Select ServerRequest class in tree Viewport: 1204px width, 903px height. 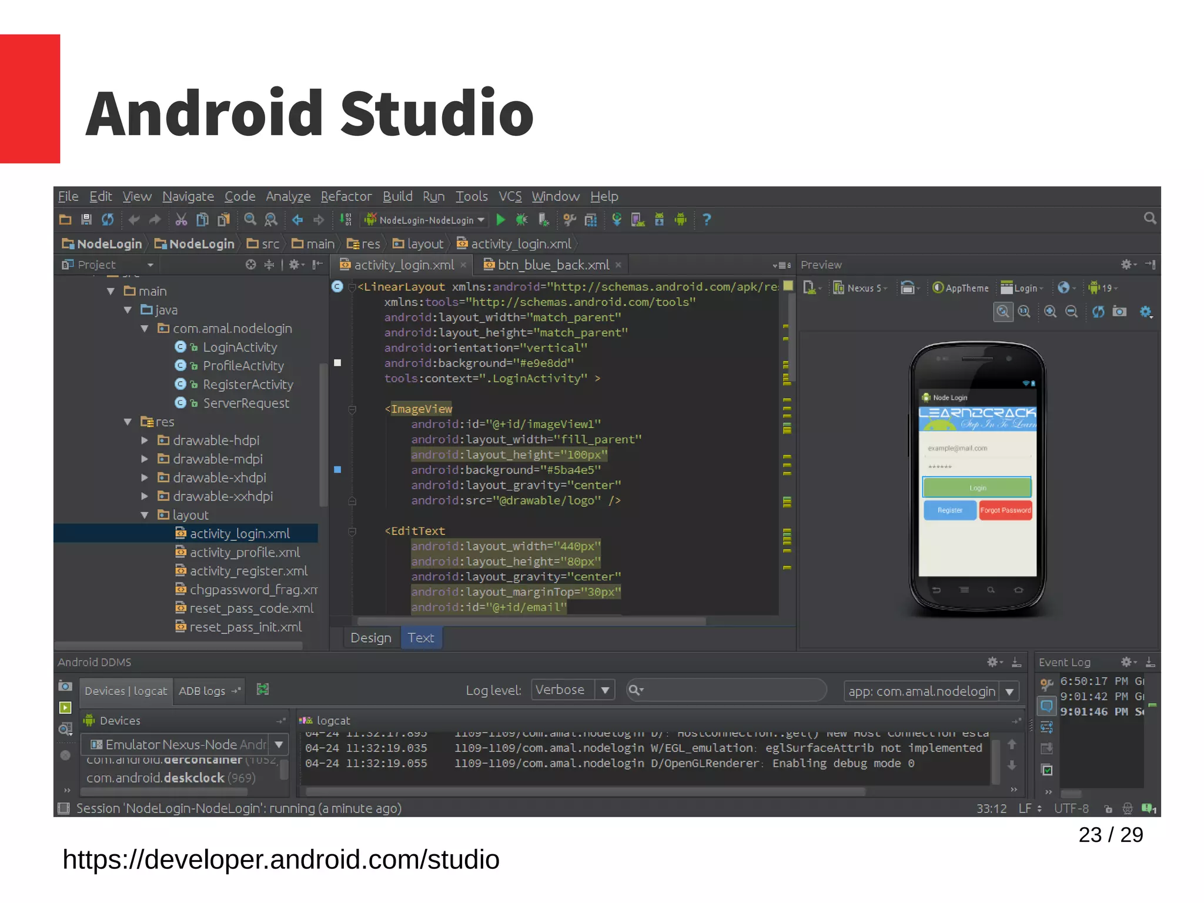point(246,403)
